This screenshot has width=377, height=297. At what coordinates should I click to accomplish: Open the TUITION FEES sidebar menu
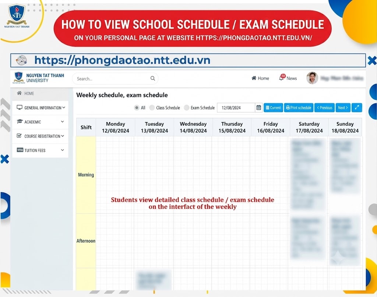40,150
